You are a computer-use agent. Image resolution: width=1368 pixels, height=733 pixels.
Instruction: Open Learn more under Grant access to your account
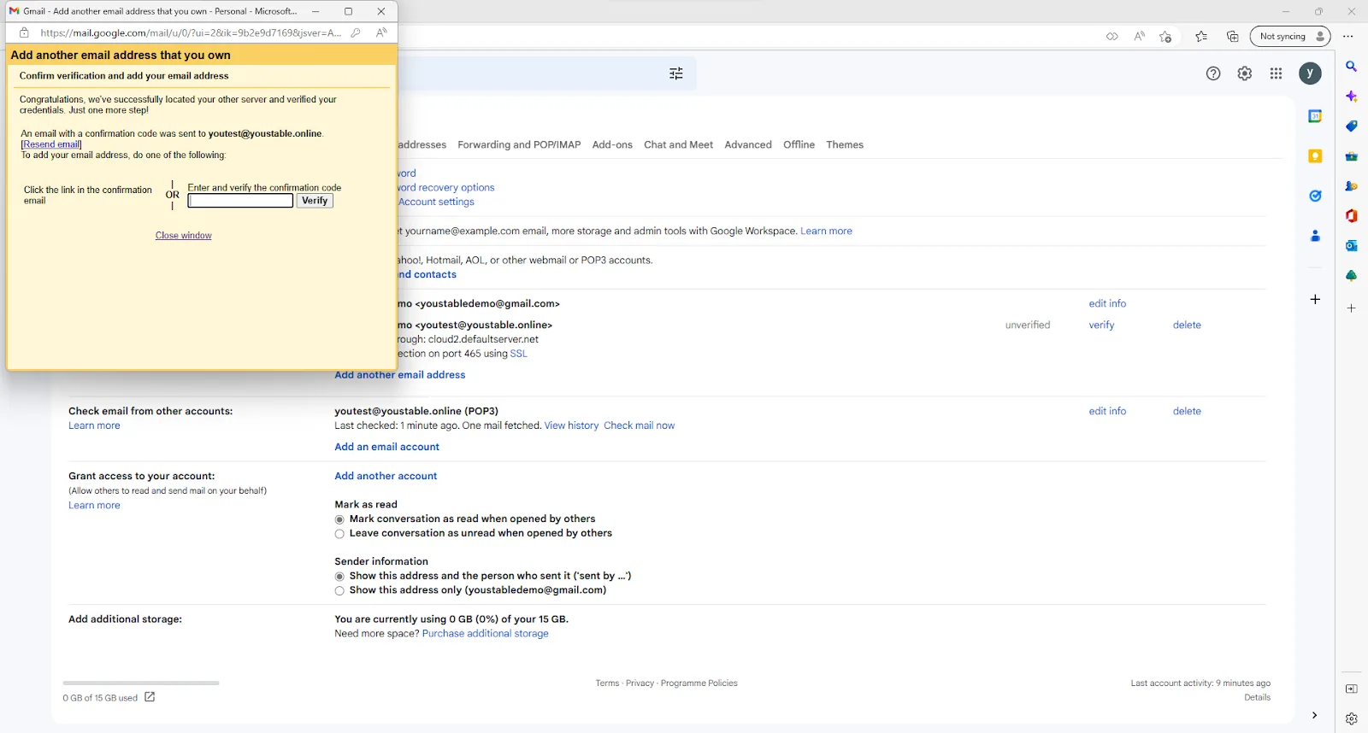coord(94,506)
